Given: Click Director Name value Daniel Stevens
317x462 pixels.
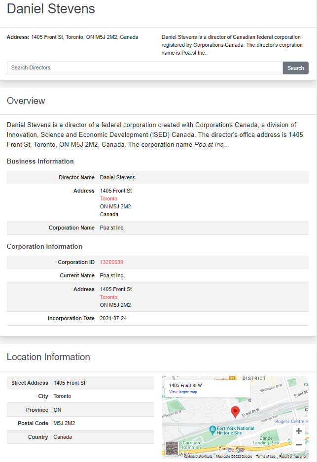Looking at the screenshot, I should click(x=117, y=177).
